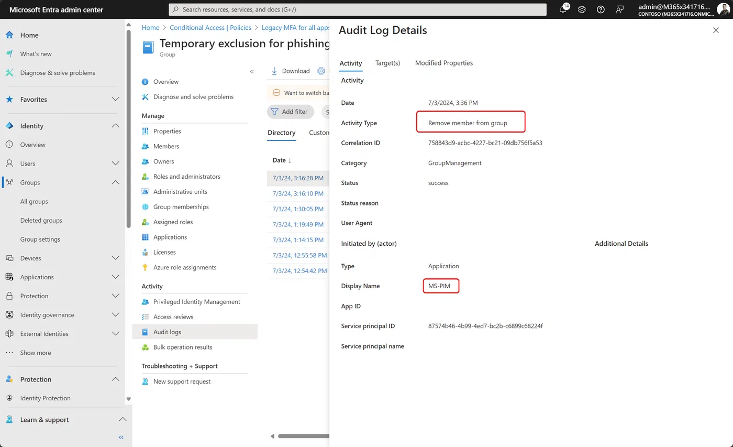
Task: Open audit entry dated 7/3/24, 3:16:10 PM
Action: (298, 193)
